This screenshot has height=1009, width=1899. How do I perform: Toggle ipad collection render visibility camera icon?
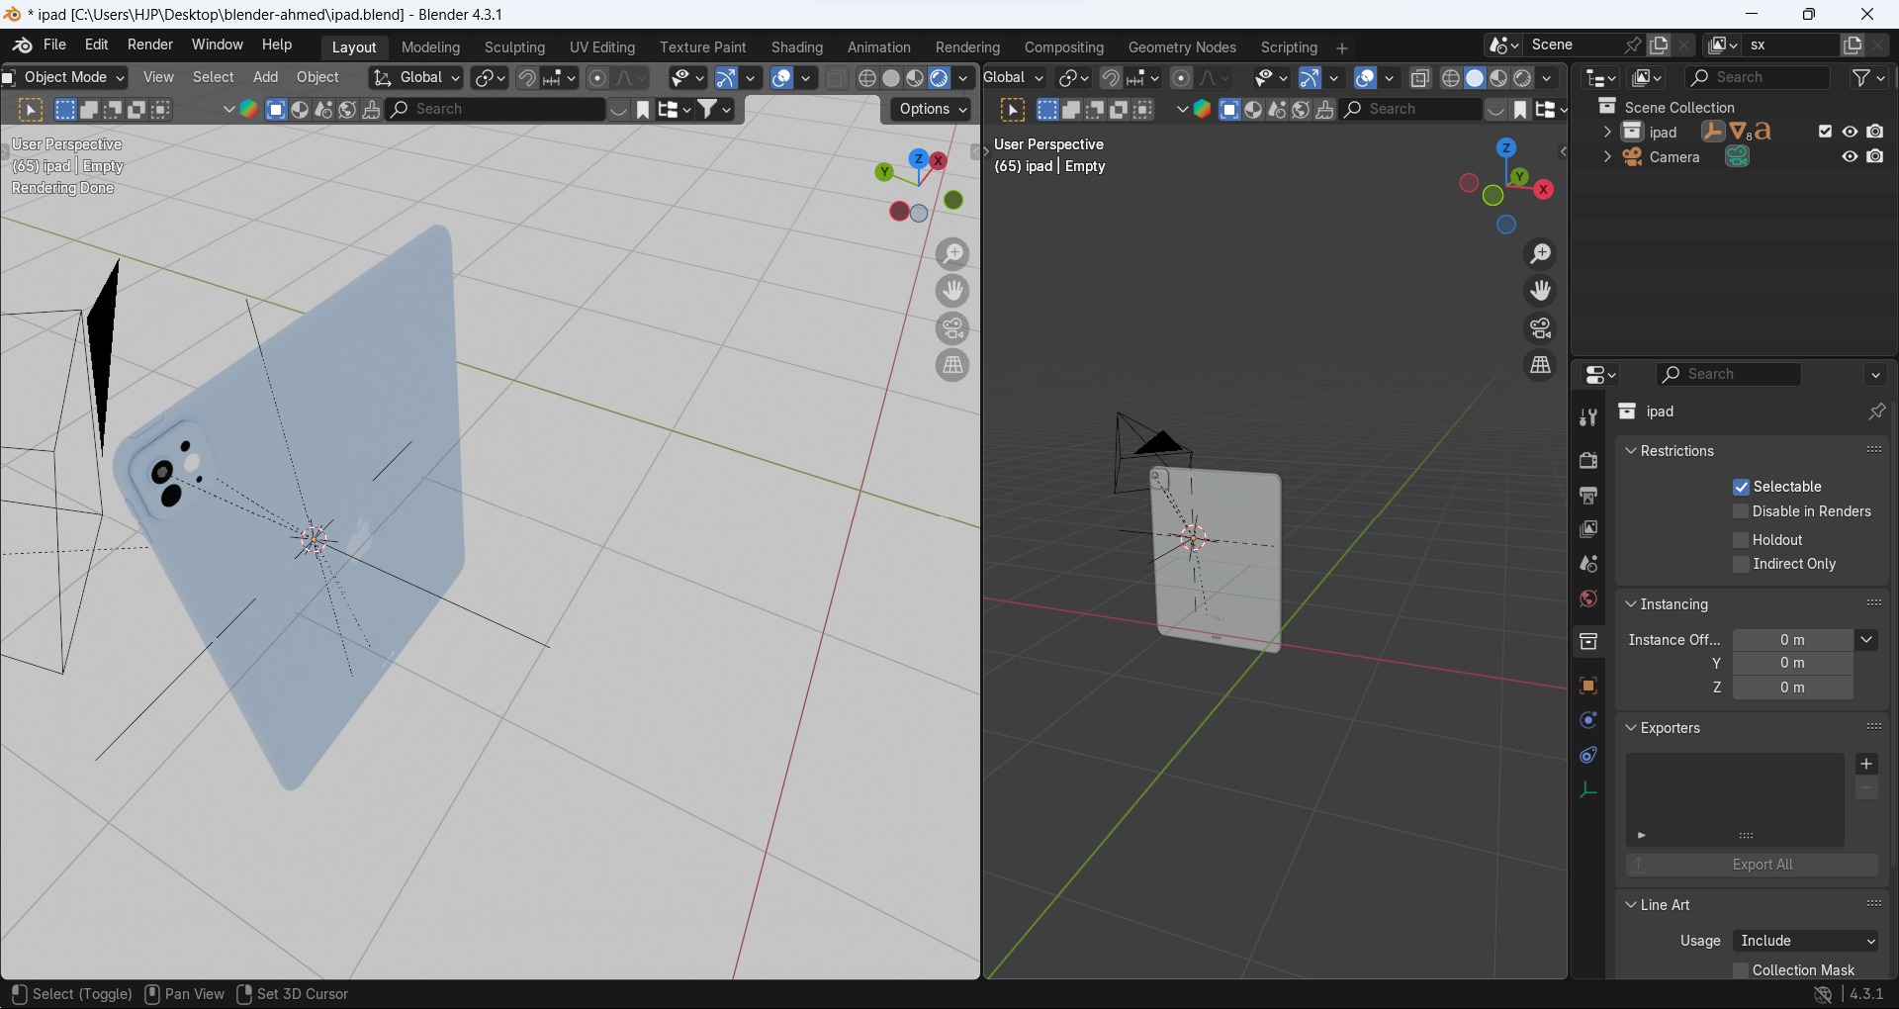1876,132
